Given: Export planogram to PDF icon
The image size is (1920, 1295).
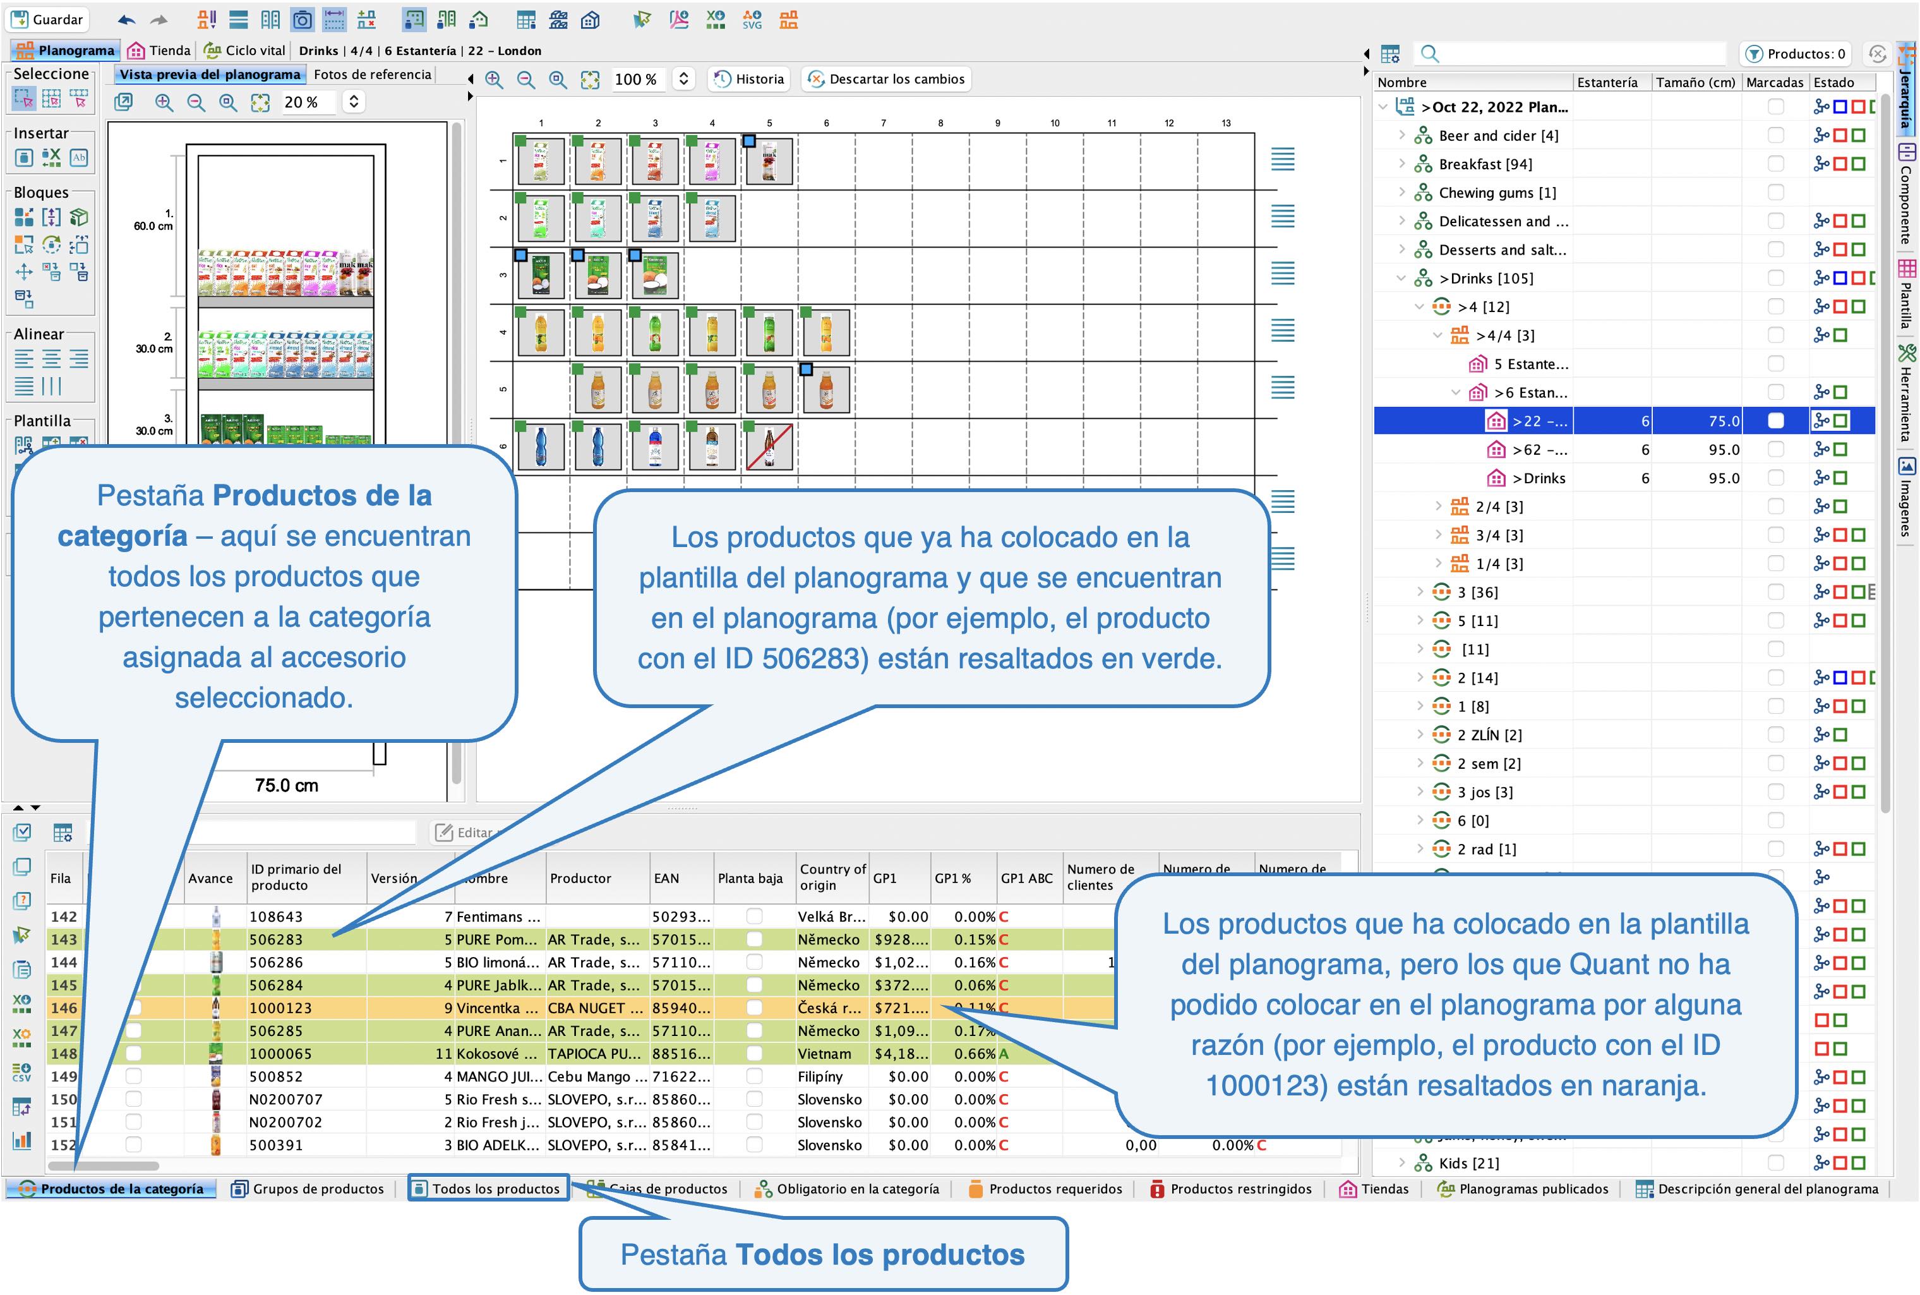Looking at the screenshot, I should pyautogui.click(x=679, y=19).
